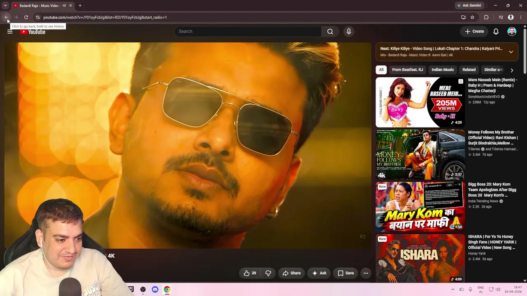Open more actions three-dot menu
Screen dimensions: 527x296
point(366,273)
